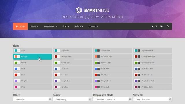
Task: Choose the Green Bar skin
Action: [x=73, y=63]
